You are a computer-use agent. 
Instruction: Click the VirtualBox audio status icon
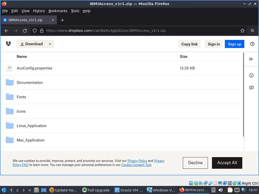pos(201,183)
